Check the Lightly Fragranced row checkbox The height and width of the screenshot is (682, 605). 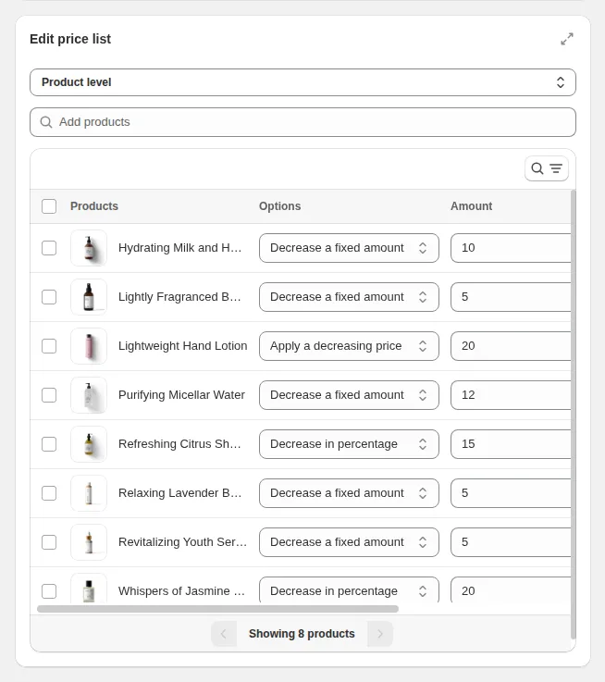coord(49,297)
